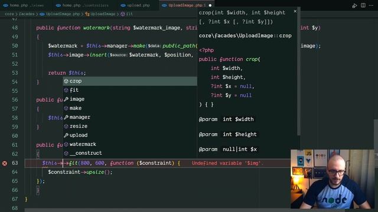The height and width of the screenshot is (212, 378).
Task: Click the red error icon on line 63
Action: [5, 163]
